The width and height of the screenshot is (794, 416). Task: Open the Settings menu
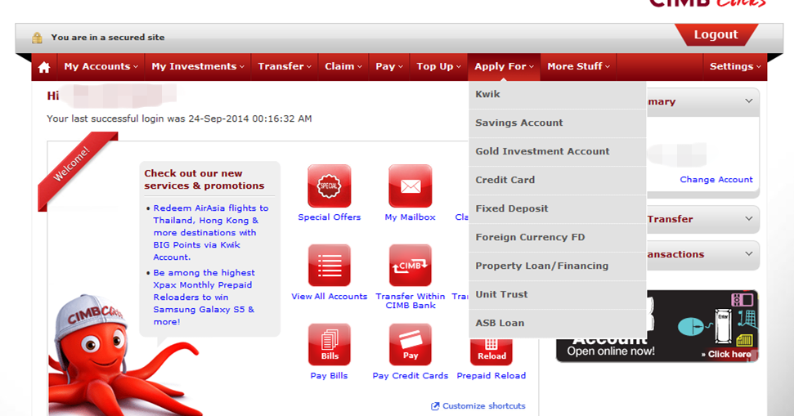click(x=735, y=66)
